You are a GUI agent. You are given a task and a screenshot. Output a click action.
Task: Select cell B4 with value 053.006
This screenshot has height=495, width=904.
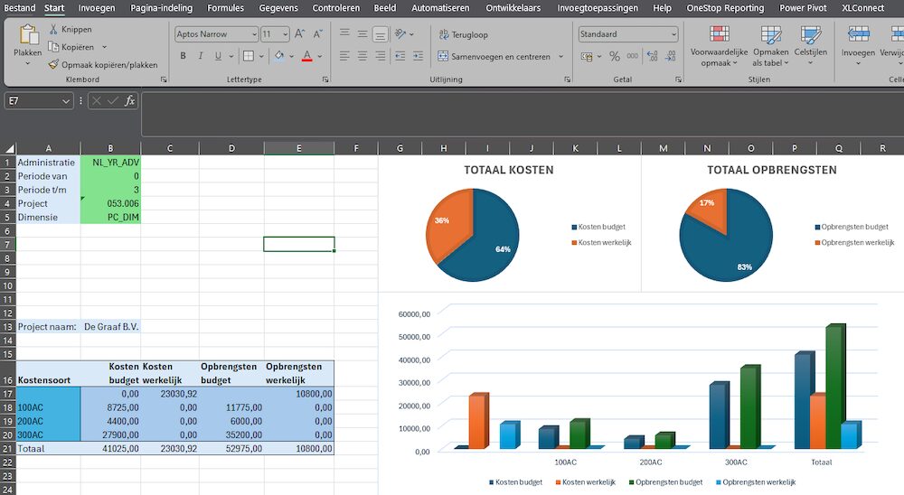click(x=110, y=203)
